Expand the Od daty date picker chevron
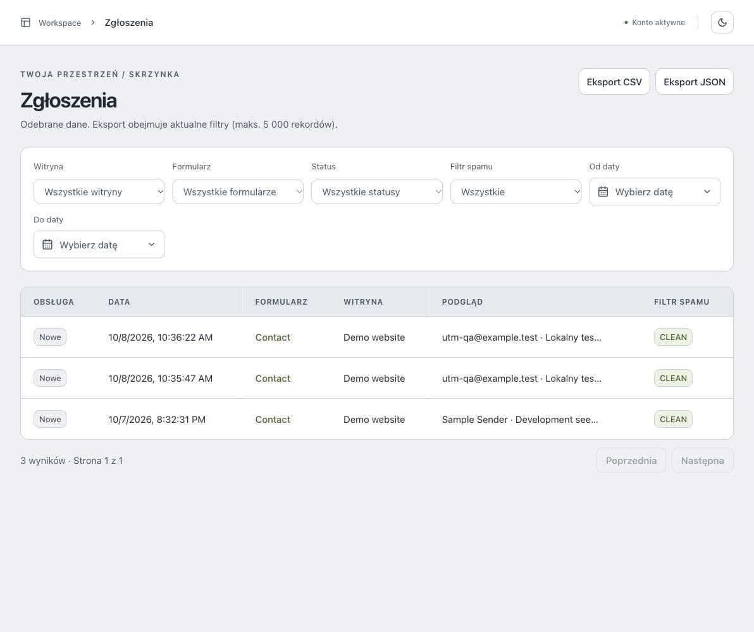 coord(707,191)
